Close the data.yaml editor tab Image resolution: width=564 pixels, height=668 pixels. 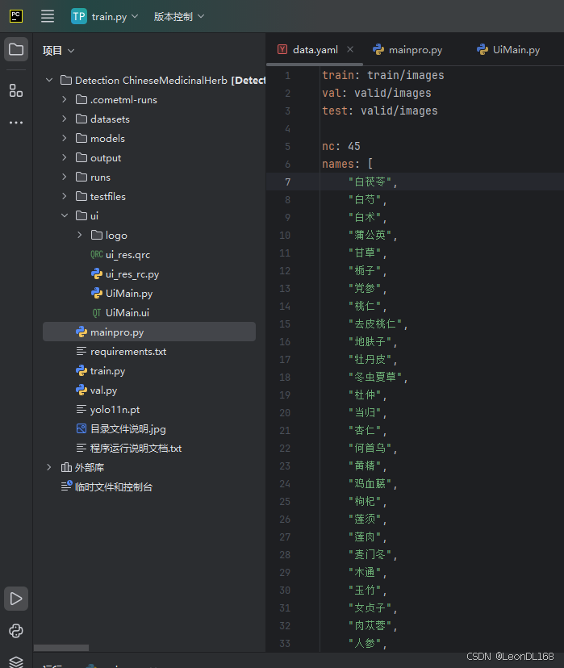coord(350,49)
